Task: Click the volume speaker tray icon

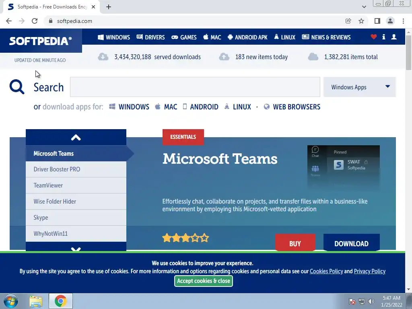Action: click(x=371, y=301)
